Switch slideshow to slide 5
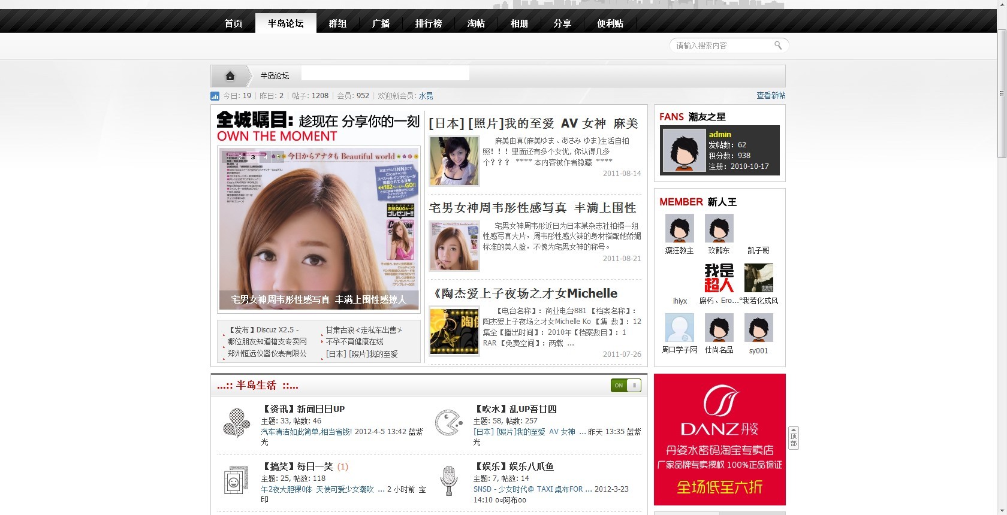Viewport: 1007px width, 515px height. pyautogui.click(x=278, y=157)
